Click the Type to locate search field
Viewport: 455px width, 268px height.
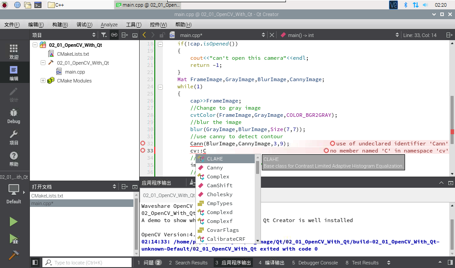[87, 263]
